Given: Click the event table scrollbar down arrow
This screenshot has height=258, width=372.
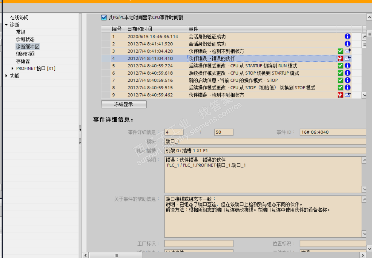Looking at the screenshot, I should [364, 95].
